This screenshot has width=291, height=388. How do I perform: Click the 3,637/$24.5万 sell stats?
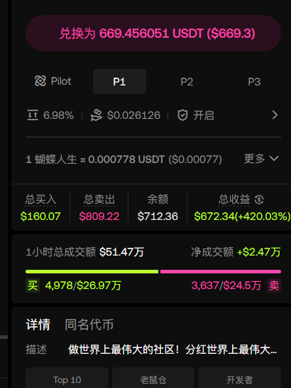click(x=226, y=285)
